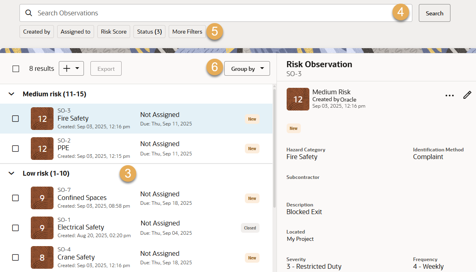
Task: Open the three-dot more actions menu
Action: [x=449, y=96]
